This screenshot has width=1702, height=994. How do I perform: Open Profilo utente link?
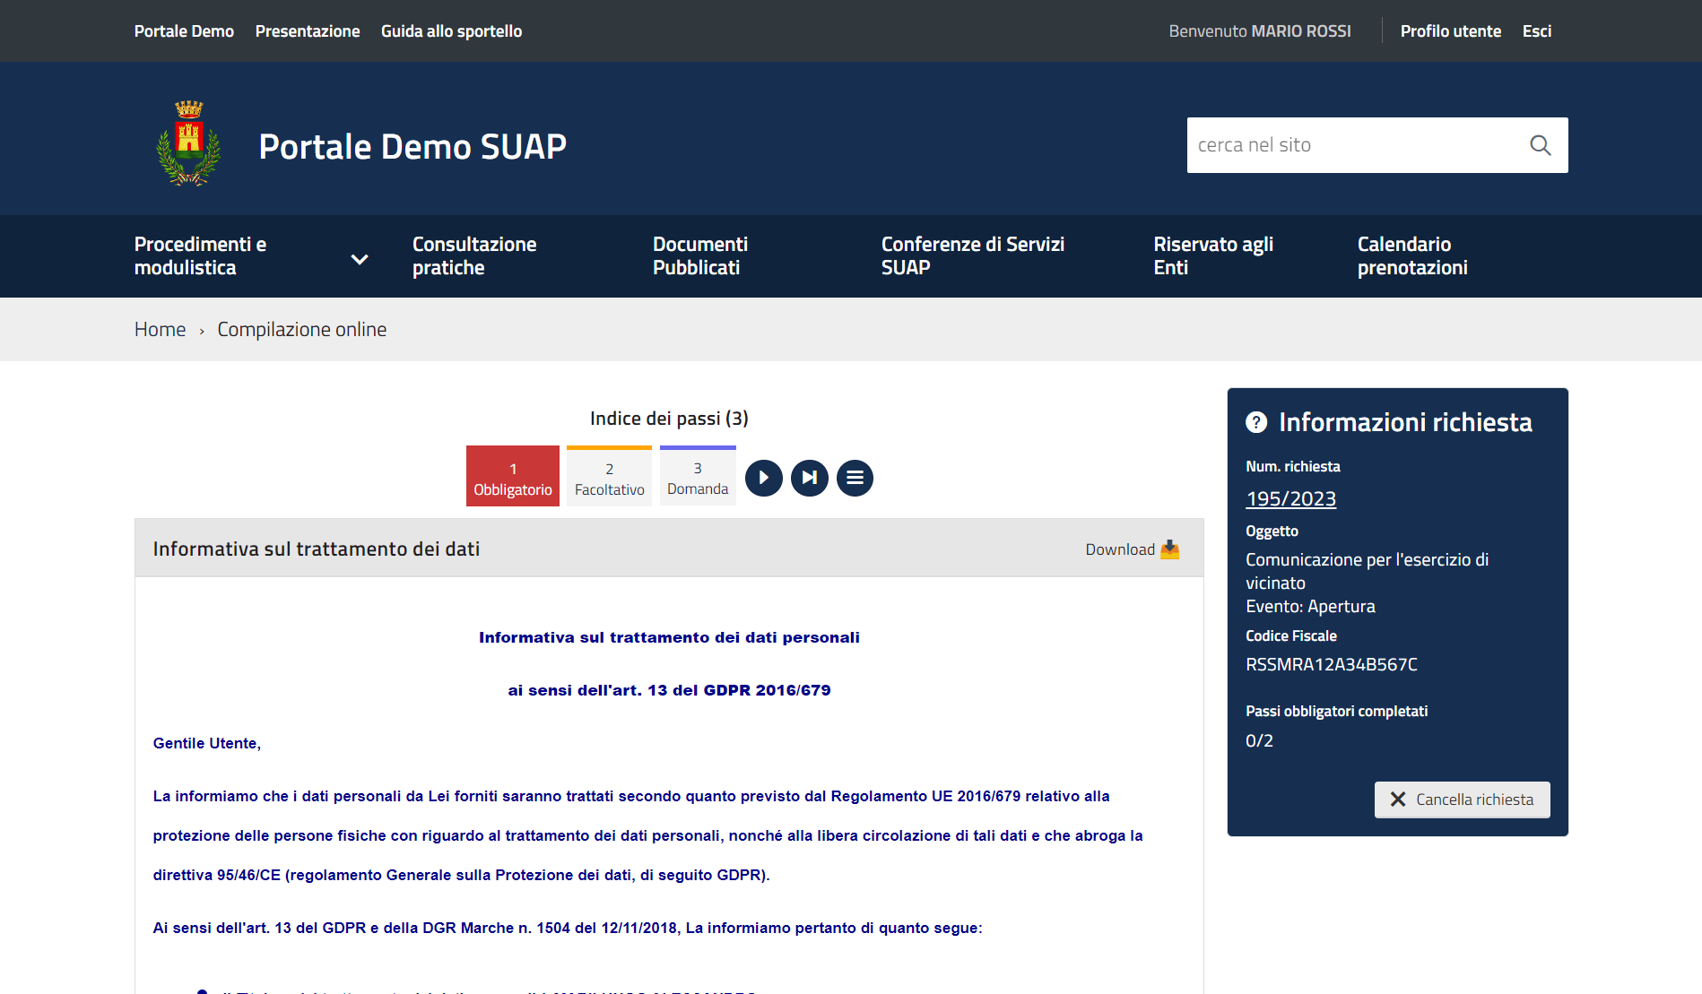pos(1450,31)
